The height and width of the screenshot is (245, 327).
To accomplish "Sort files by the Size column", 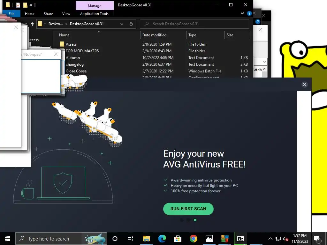I will tap(230, 35).
